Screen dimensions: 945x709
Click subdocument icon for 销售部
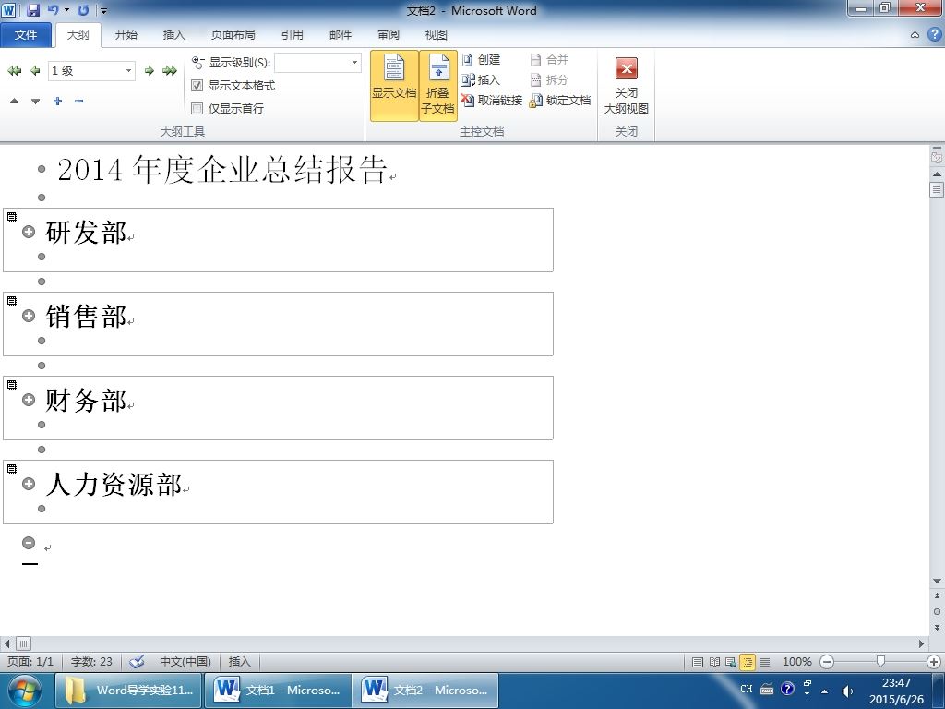(x=12, y=300)
